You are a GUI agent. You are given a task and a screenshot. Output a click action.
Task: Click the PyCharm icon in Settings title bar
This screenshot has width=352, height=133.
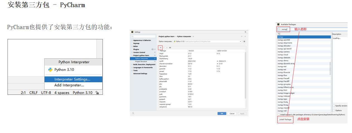133,32
